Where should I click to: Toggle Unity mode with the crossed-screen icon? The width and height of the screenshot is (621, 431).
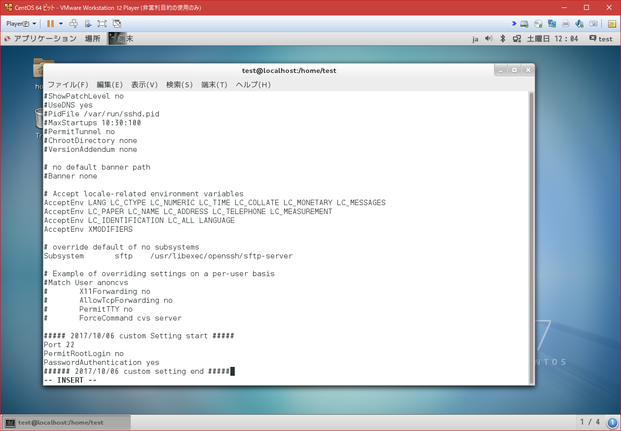[116, 23]
